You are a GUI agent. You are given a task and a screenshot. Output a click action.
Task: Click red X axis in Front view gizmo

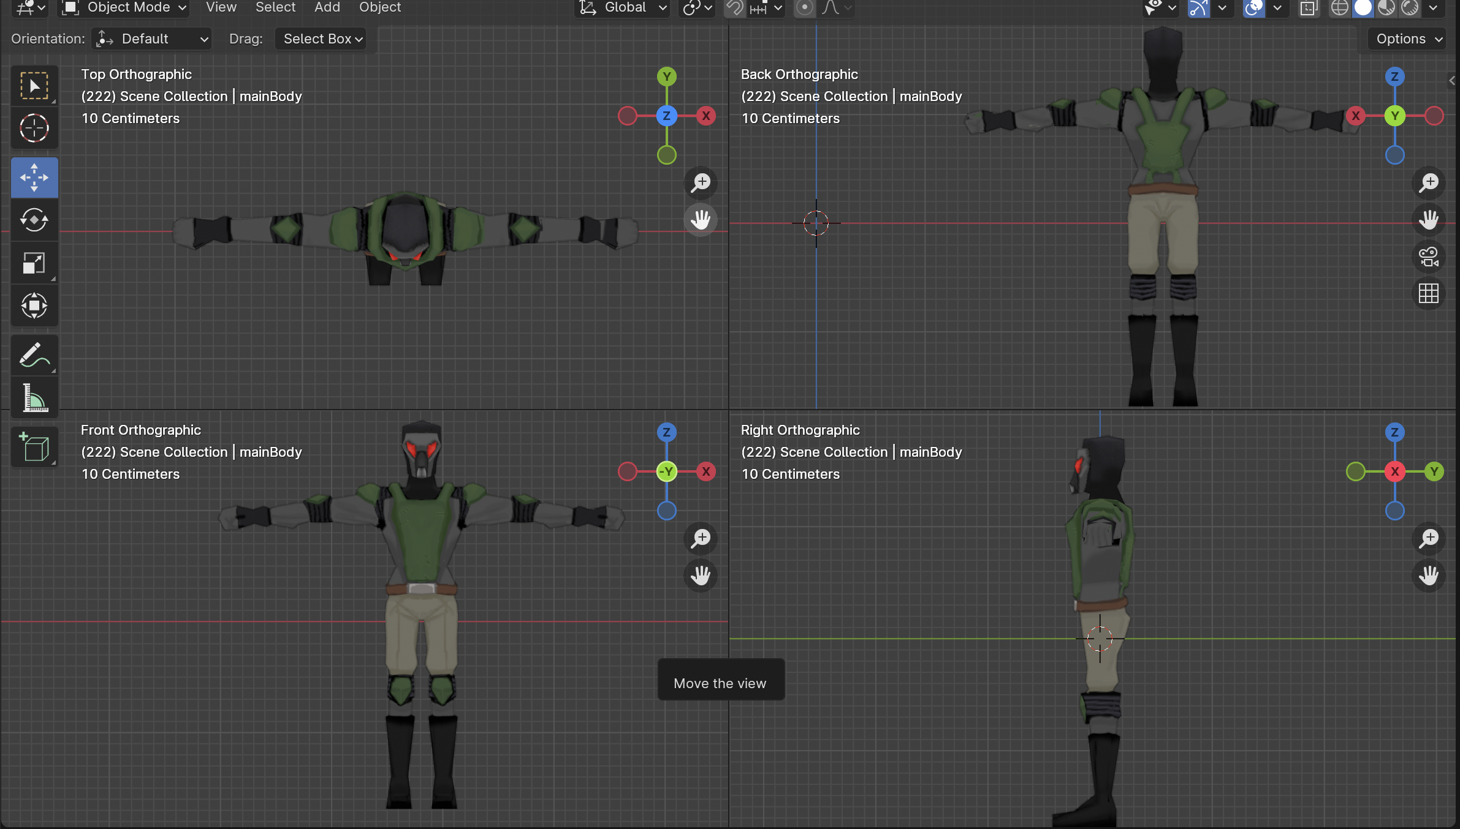706,471
